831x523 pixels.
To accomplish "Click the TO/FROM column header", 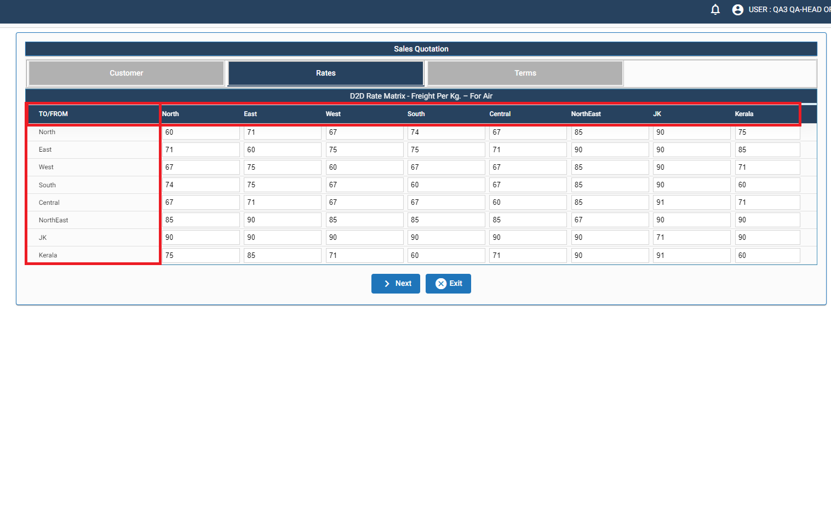I will coord(53,114).
